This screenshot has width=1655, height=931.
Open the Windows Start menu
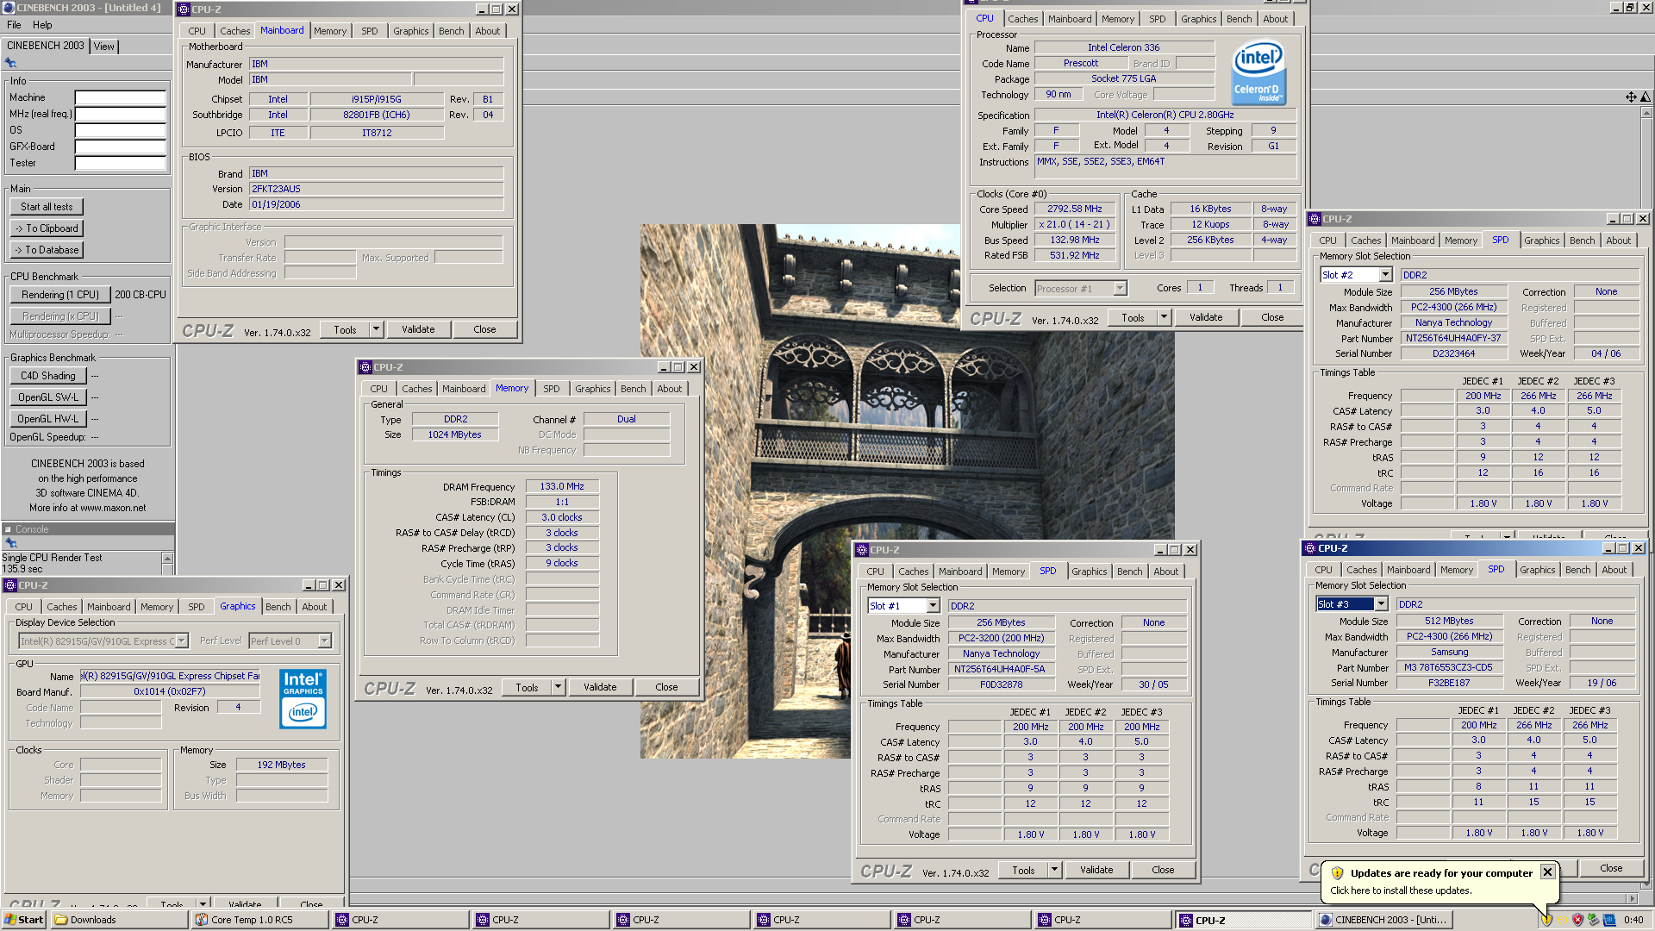(25, 920)
